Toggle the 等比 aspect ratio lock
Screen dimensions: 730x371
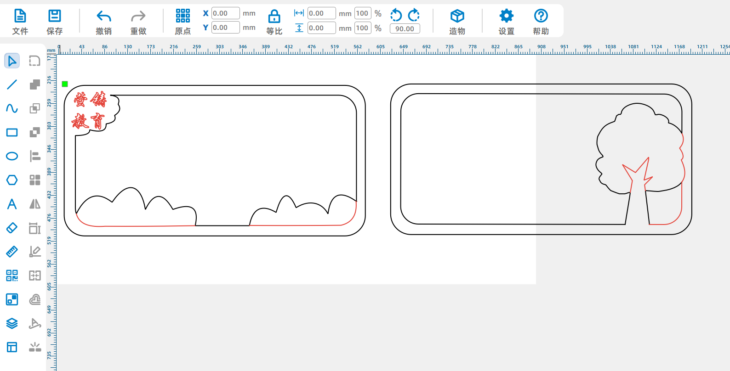point(274,22)
